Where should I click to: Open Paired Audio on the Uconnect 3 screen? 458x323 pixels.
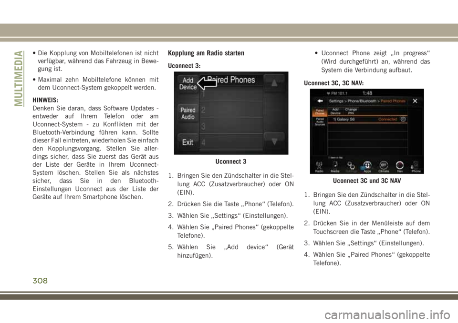point(187,113)
